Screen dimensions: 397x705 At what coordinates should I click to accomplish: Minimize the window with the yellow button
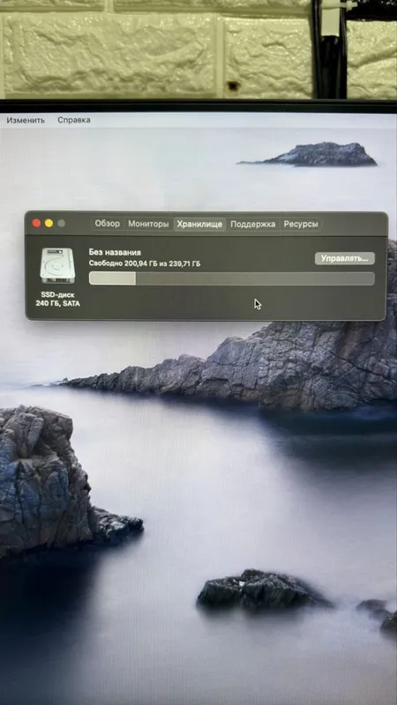(49, 224)
